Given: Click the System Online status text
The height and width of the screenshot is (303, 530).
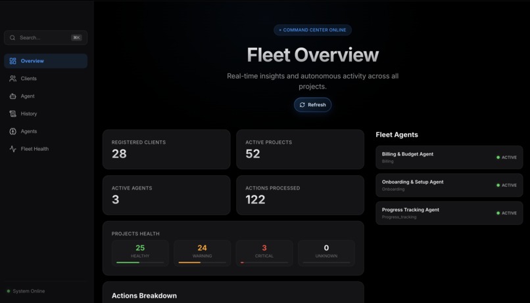Looking at the screenshot, I should 29,291.
